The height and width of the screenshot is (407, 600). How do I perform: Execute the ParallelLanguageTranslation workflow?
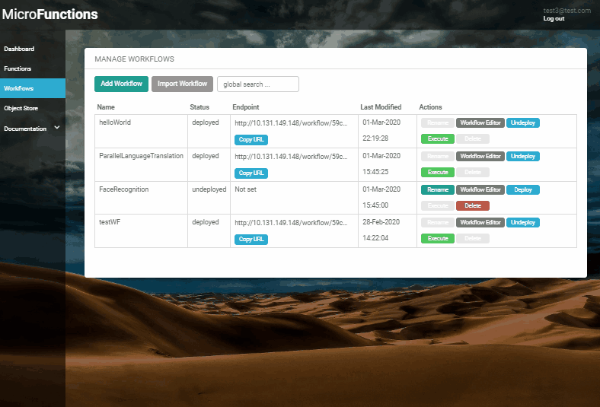(x=438, y=172)
